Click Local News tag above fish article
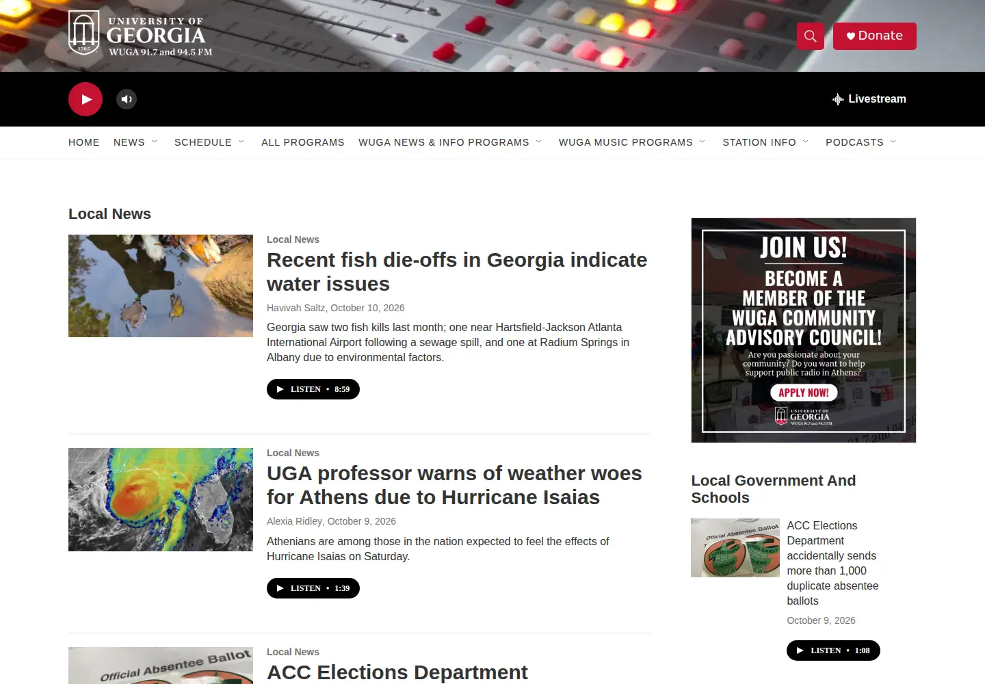This screenshot has width=985, height=684. 293,239
